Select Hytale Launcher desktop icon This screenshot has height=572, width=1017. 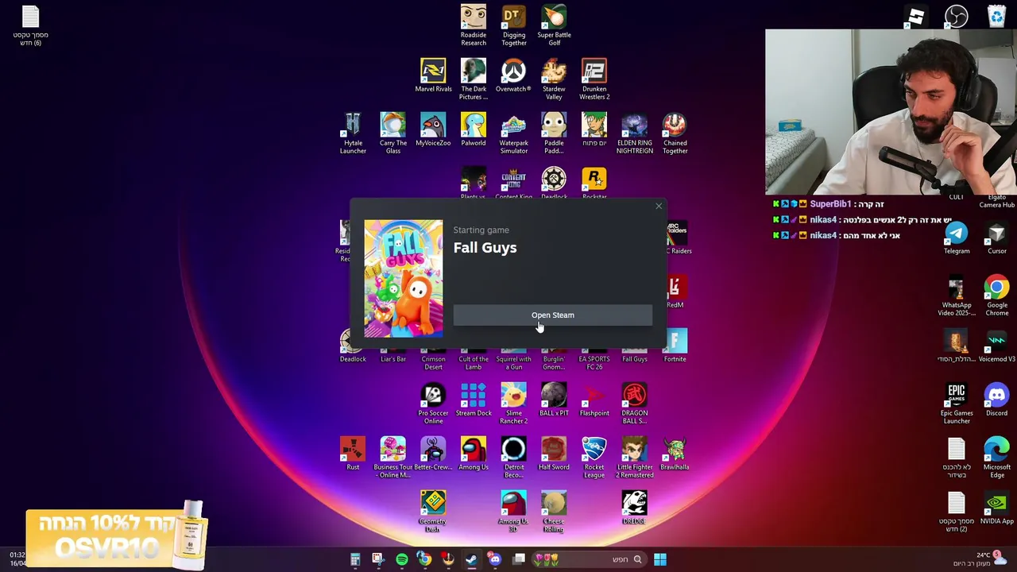coord(353,133)
